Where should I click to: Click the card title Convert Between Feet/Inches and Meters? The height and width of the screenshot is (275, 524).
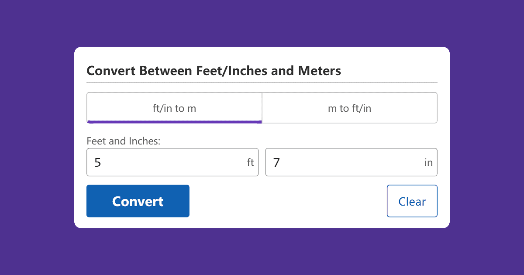pos(214,70)
